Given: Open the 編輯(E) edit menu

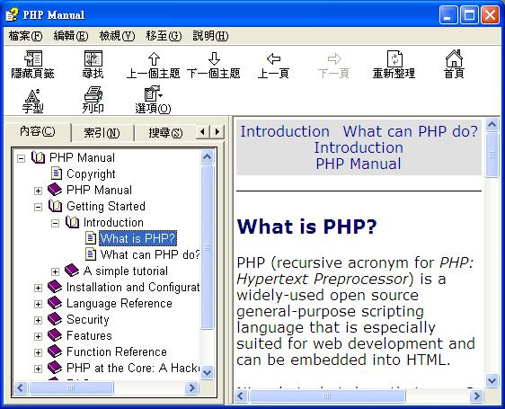Looking at the screenshot, I should (x=71, y=36).
